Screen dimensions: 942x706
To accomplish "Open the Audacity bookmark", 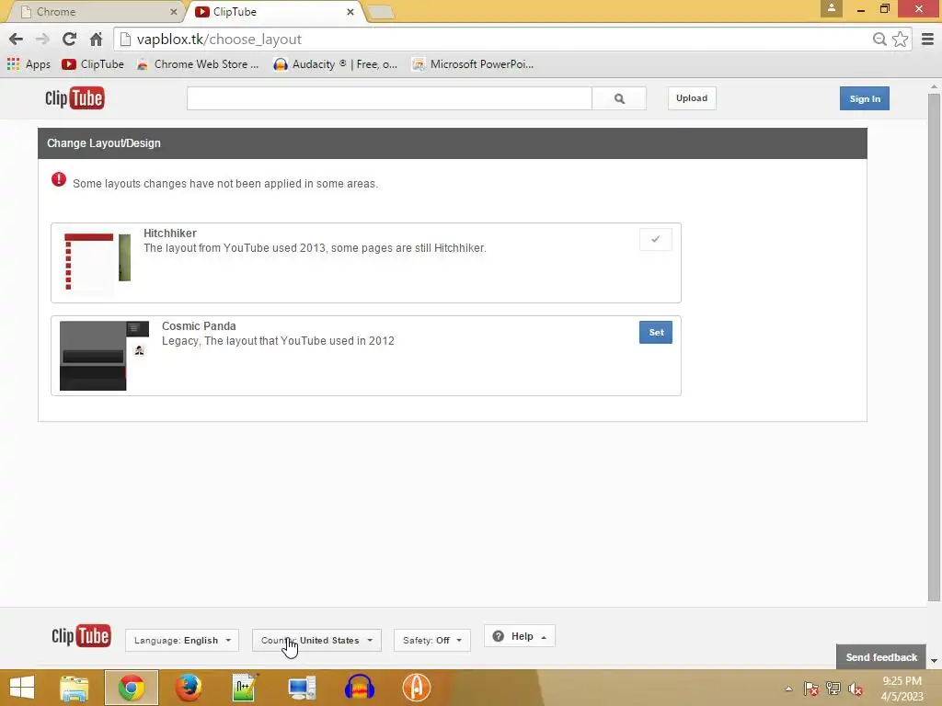I will [x=335, y=64].
